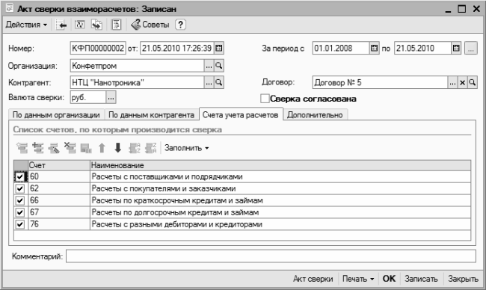This screenshot has width=486, height=290.
Task: Select row Расчеты по краткосрочным кредитам и займам
Action: 242,200
